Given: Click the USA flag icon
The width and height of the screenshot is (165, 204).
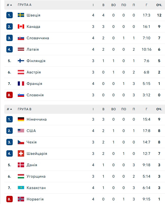Looking at the screenshot, I should (21, 131).
